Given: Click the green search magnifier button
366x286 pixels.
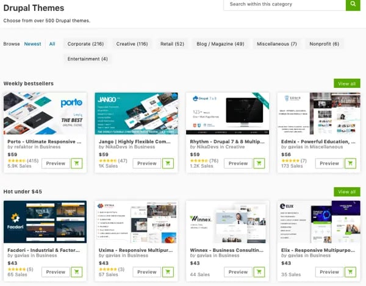Looking at the screenshot, I should (353, 4).
